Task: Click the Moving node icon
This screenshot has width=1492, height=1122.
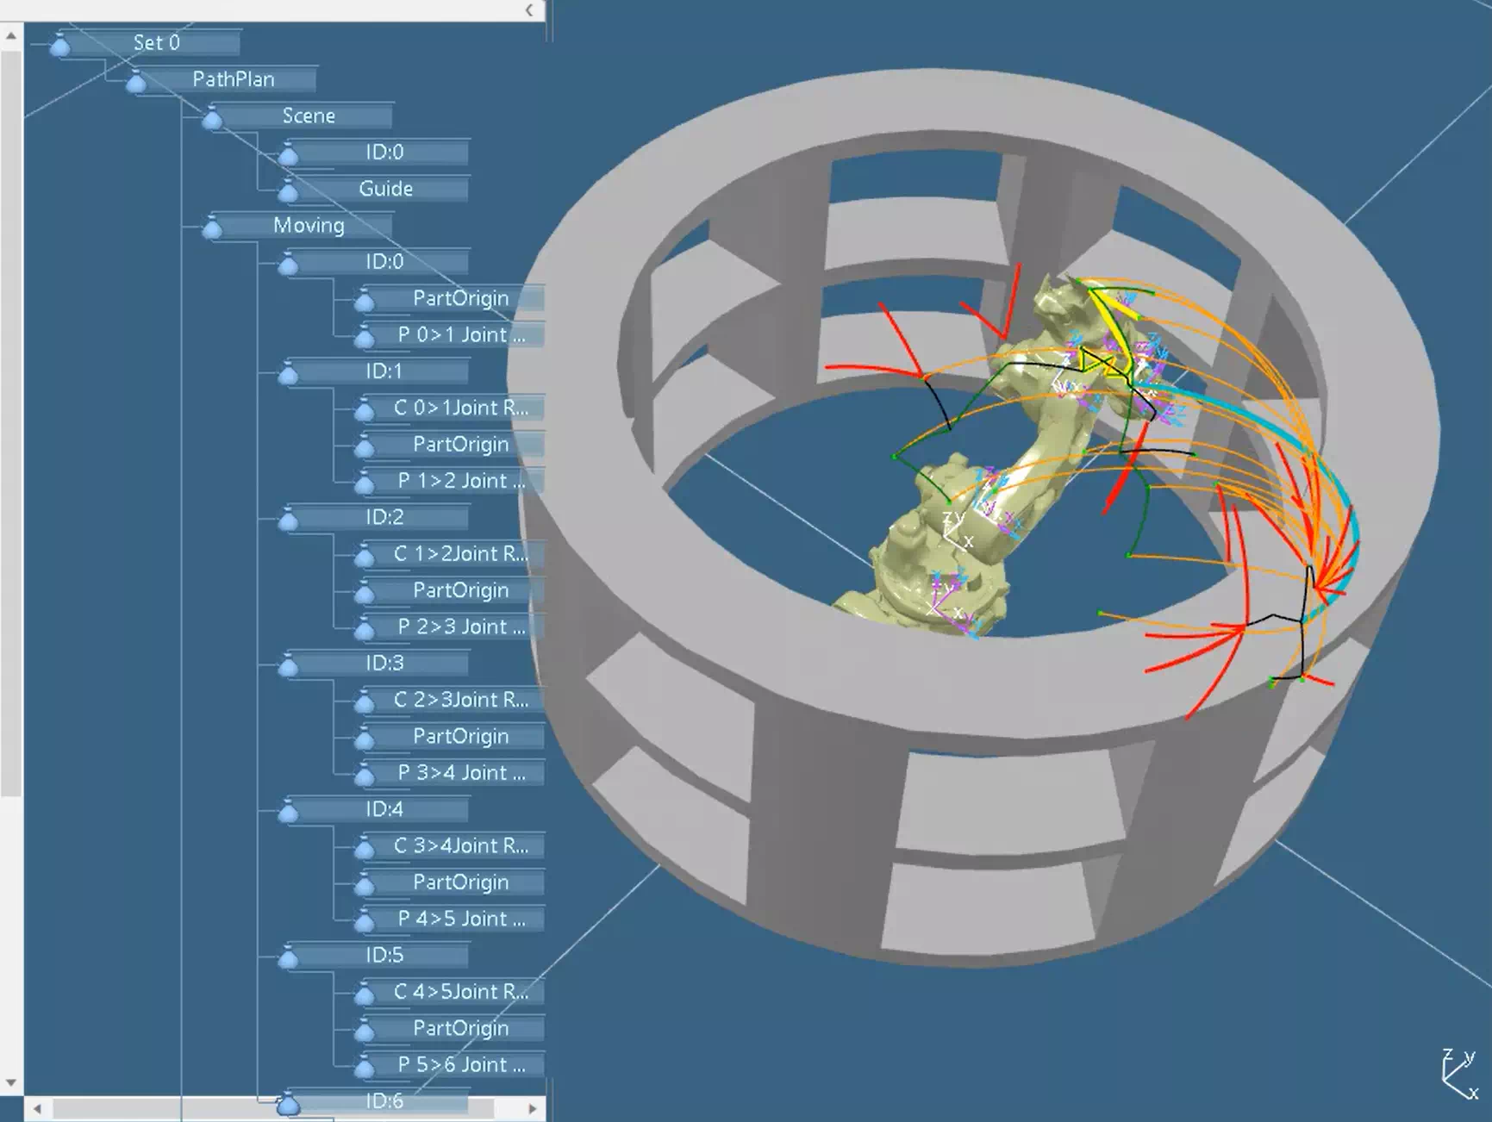Action: pyautogui.click(x=212, y=228)
